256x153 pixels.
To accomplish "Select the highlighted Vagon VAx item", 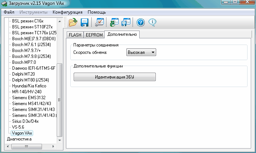I will pos(22,133).
